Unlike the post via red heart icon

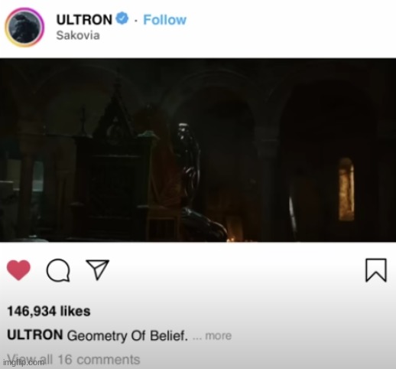point(18,270)
